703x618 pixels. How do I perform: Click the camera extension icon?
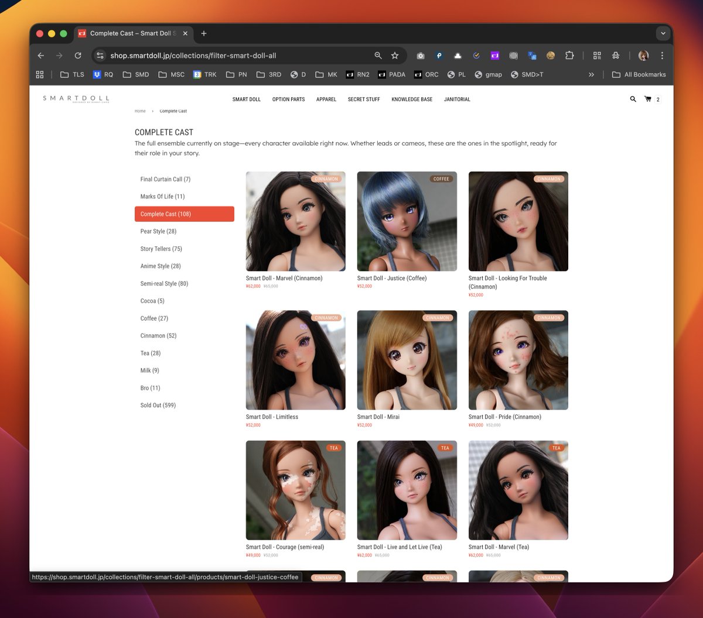tap(421, 56)
